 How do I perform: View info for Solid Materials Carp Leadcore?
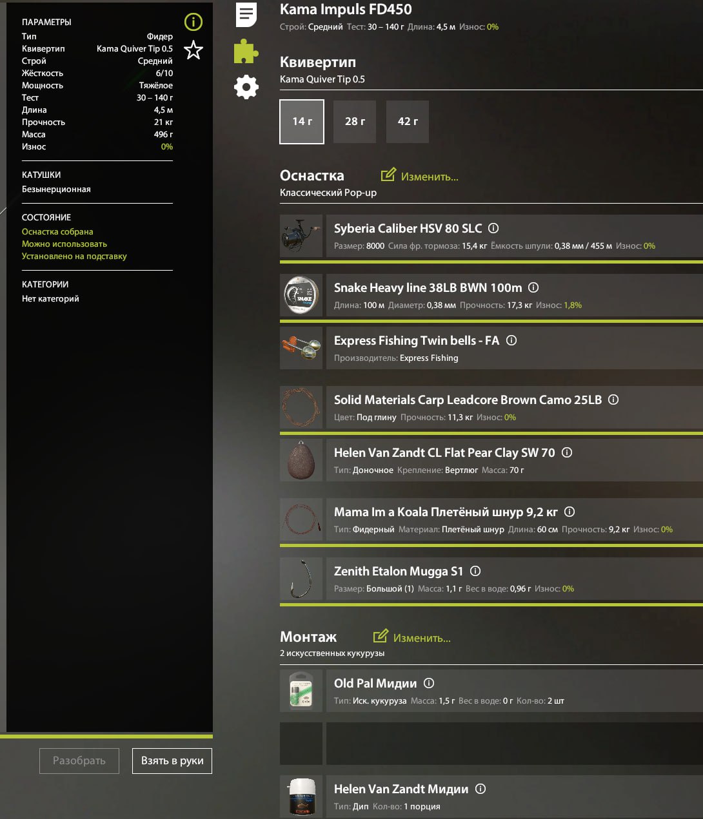613,400
